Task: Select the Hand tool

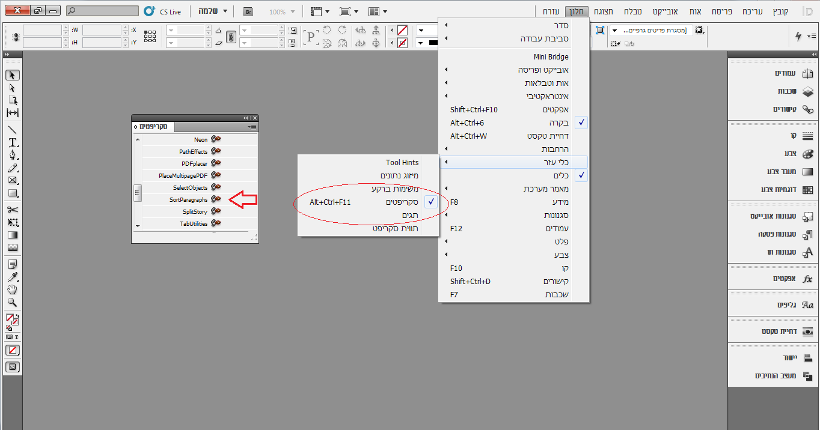Action: click(13, 289)
